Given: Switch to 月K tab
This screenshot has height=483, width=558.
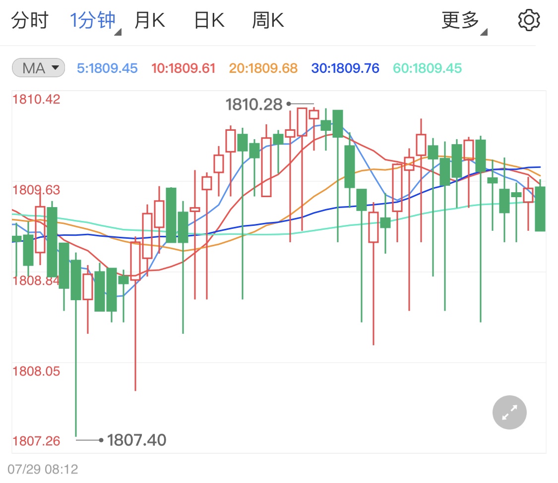Looking at the screenshot, I should tap(150, 20).
